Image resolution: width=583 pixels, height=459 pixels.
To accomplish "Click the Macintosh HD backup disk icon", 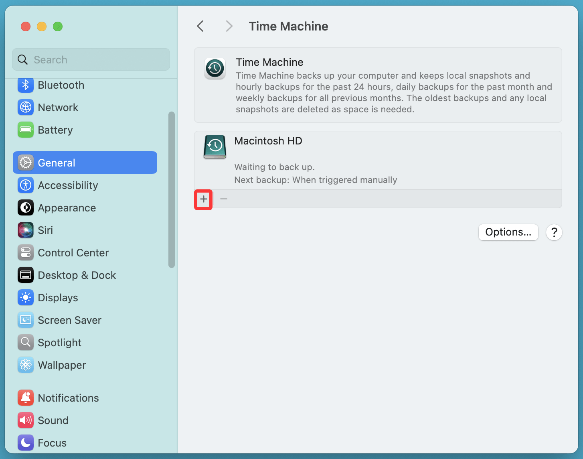I will pyautogui.click(x=215, y=147).
